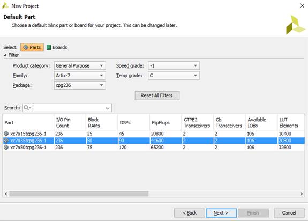Click Reset All Filters button

coord(157,95)
